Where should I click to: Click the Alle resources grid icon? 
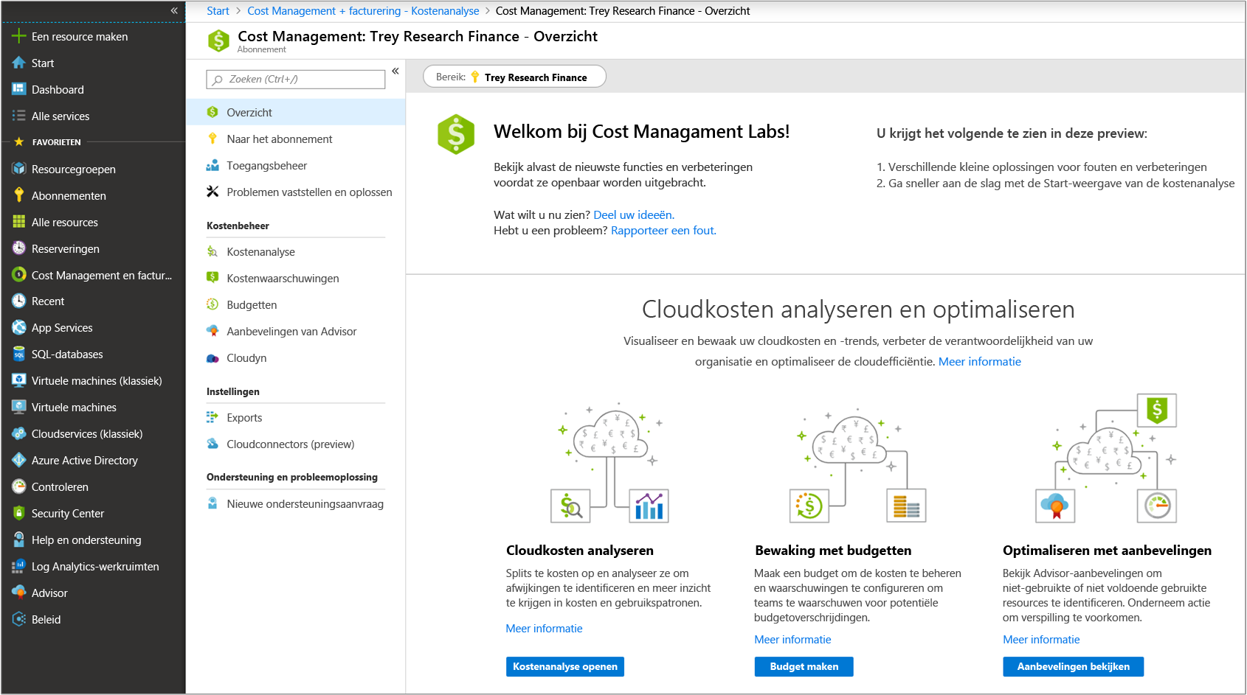(18, 222)
